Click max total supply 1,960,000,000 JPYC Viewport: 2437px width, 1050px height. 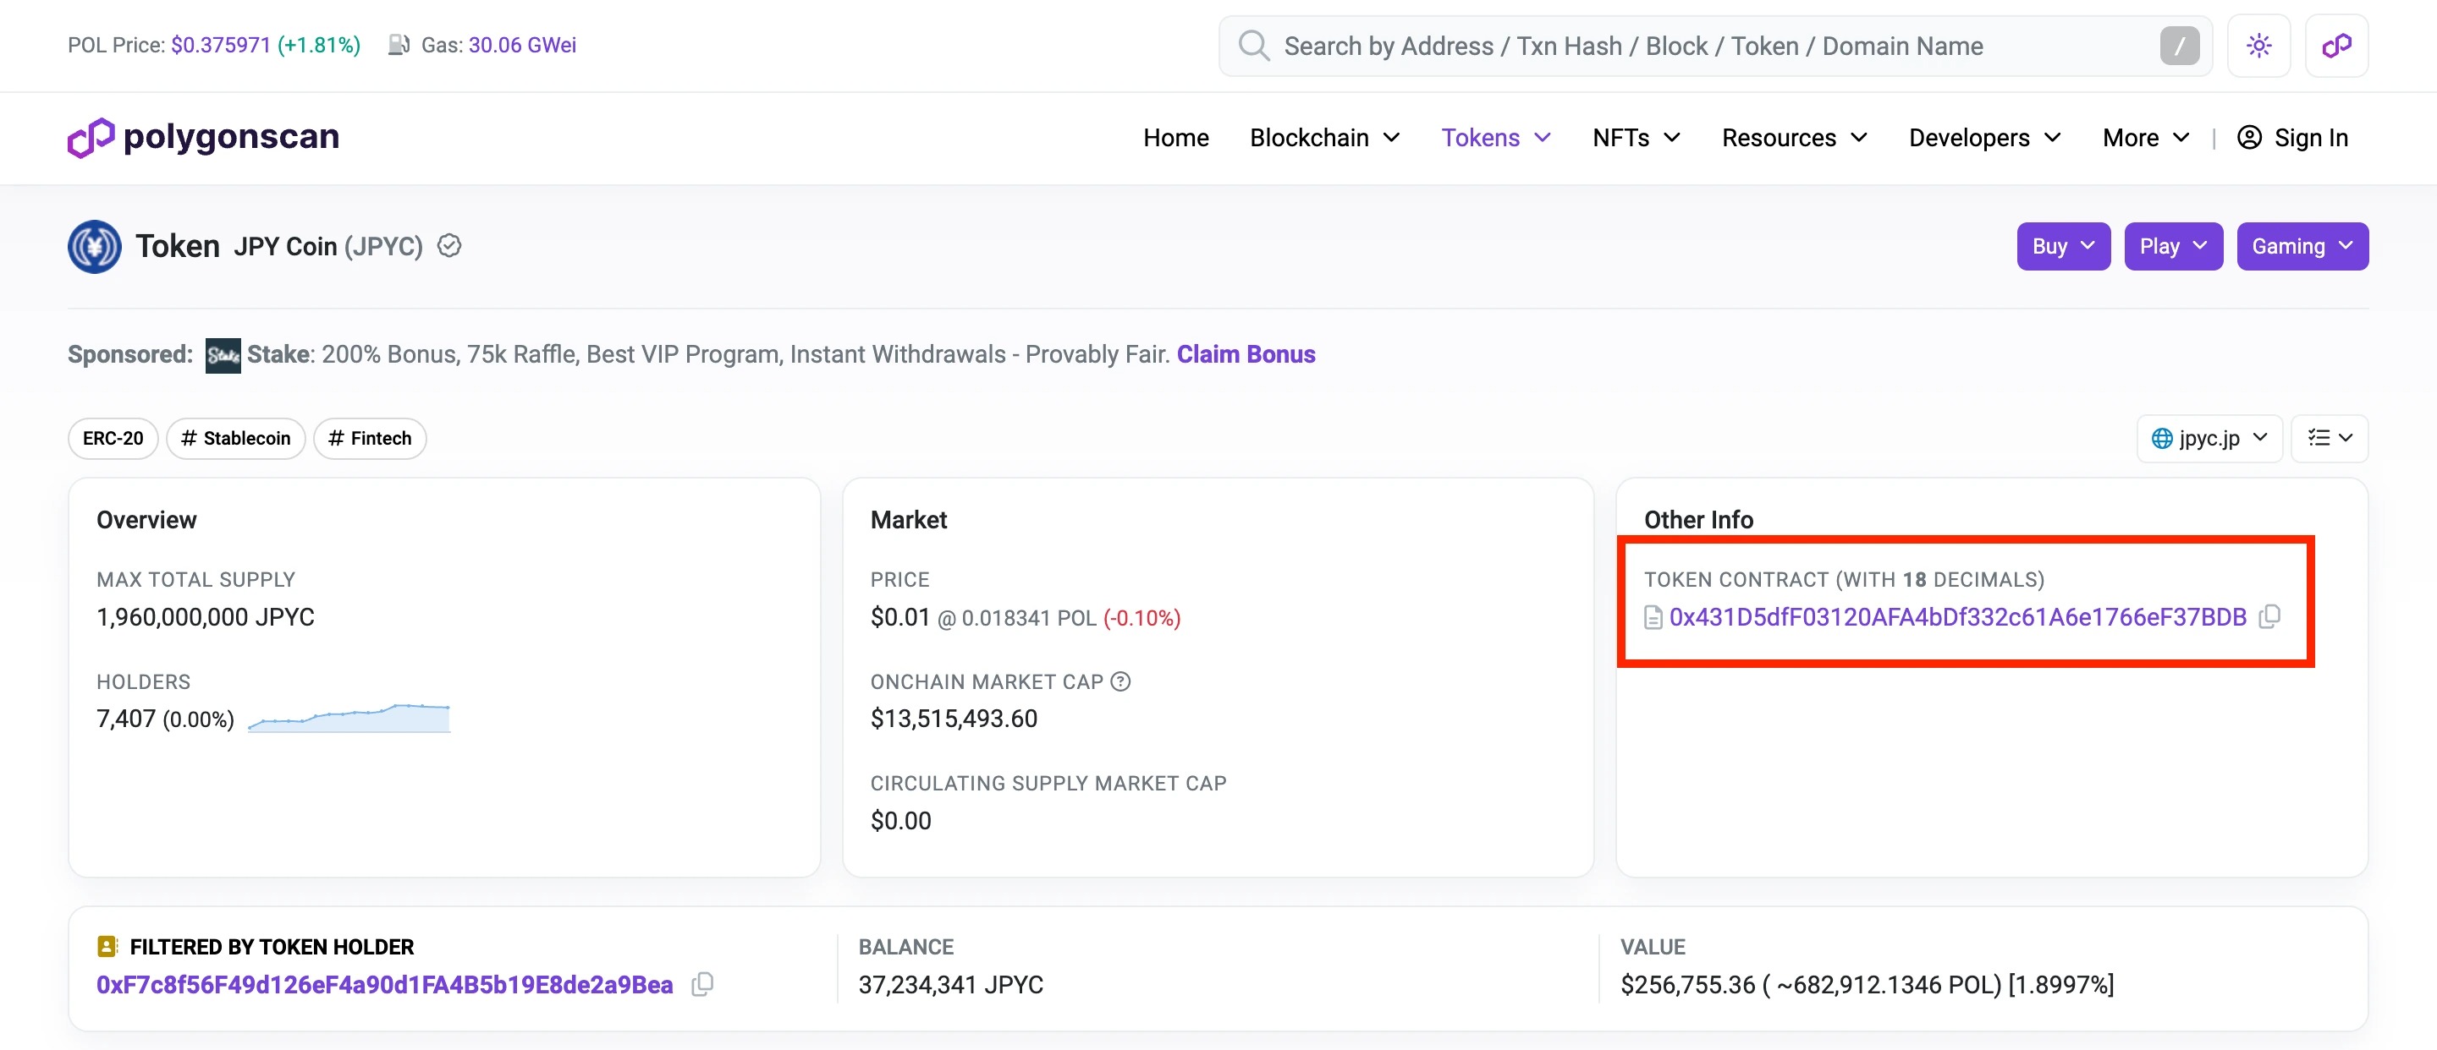point(206,617)
